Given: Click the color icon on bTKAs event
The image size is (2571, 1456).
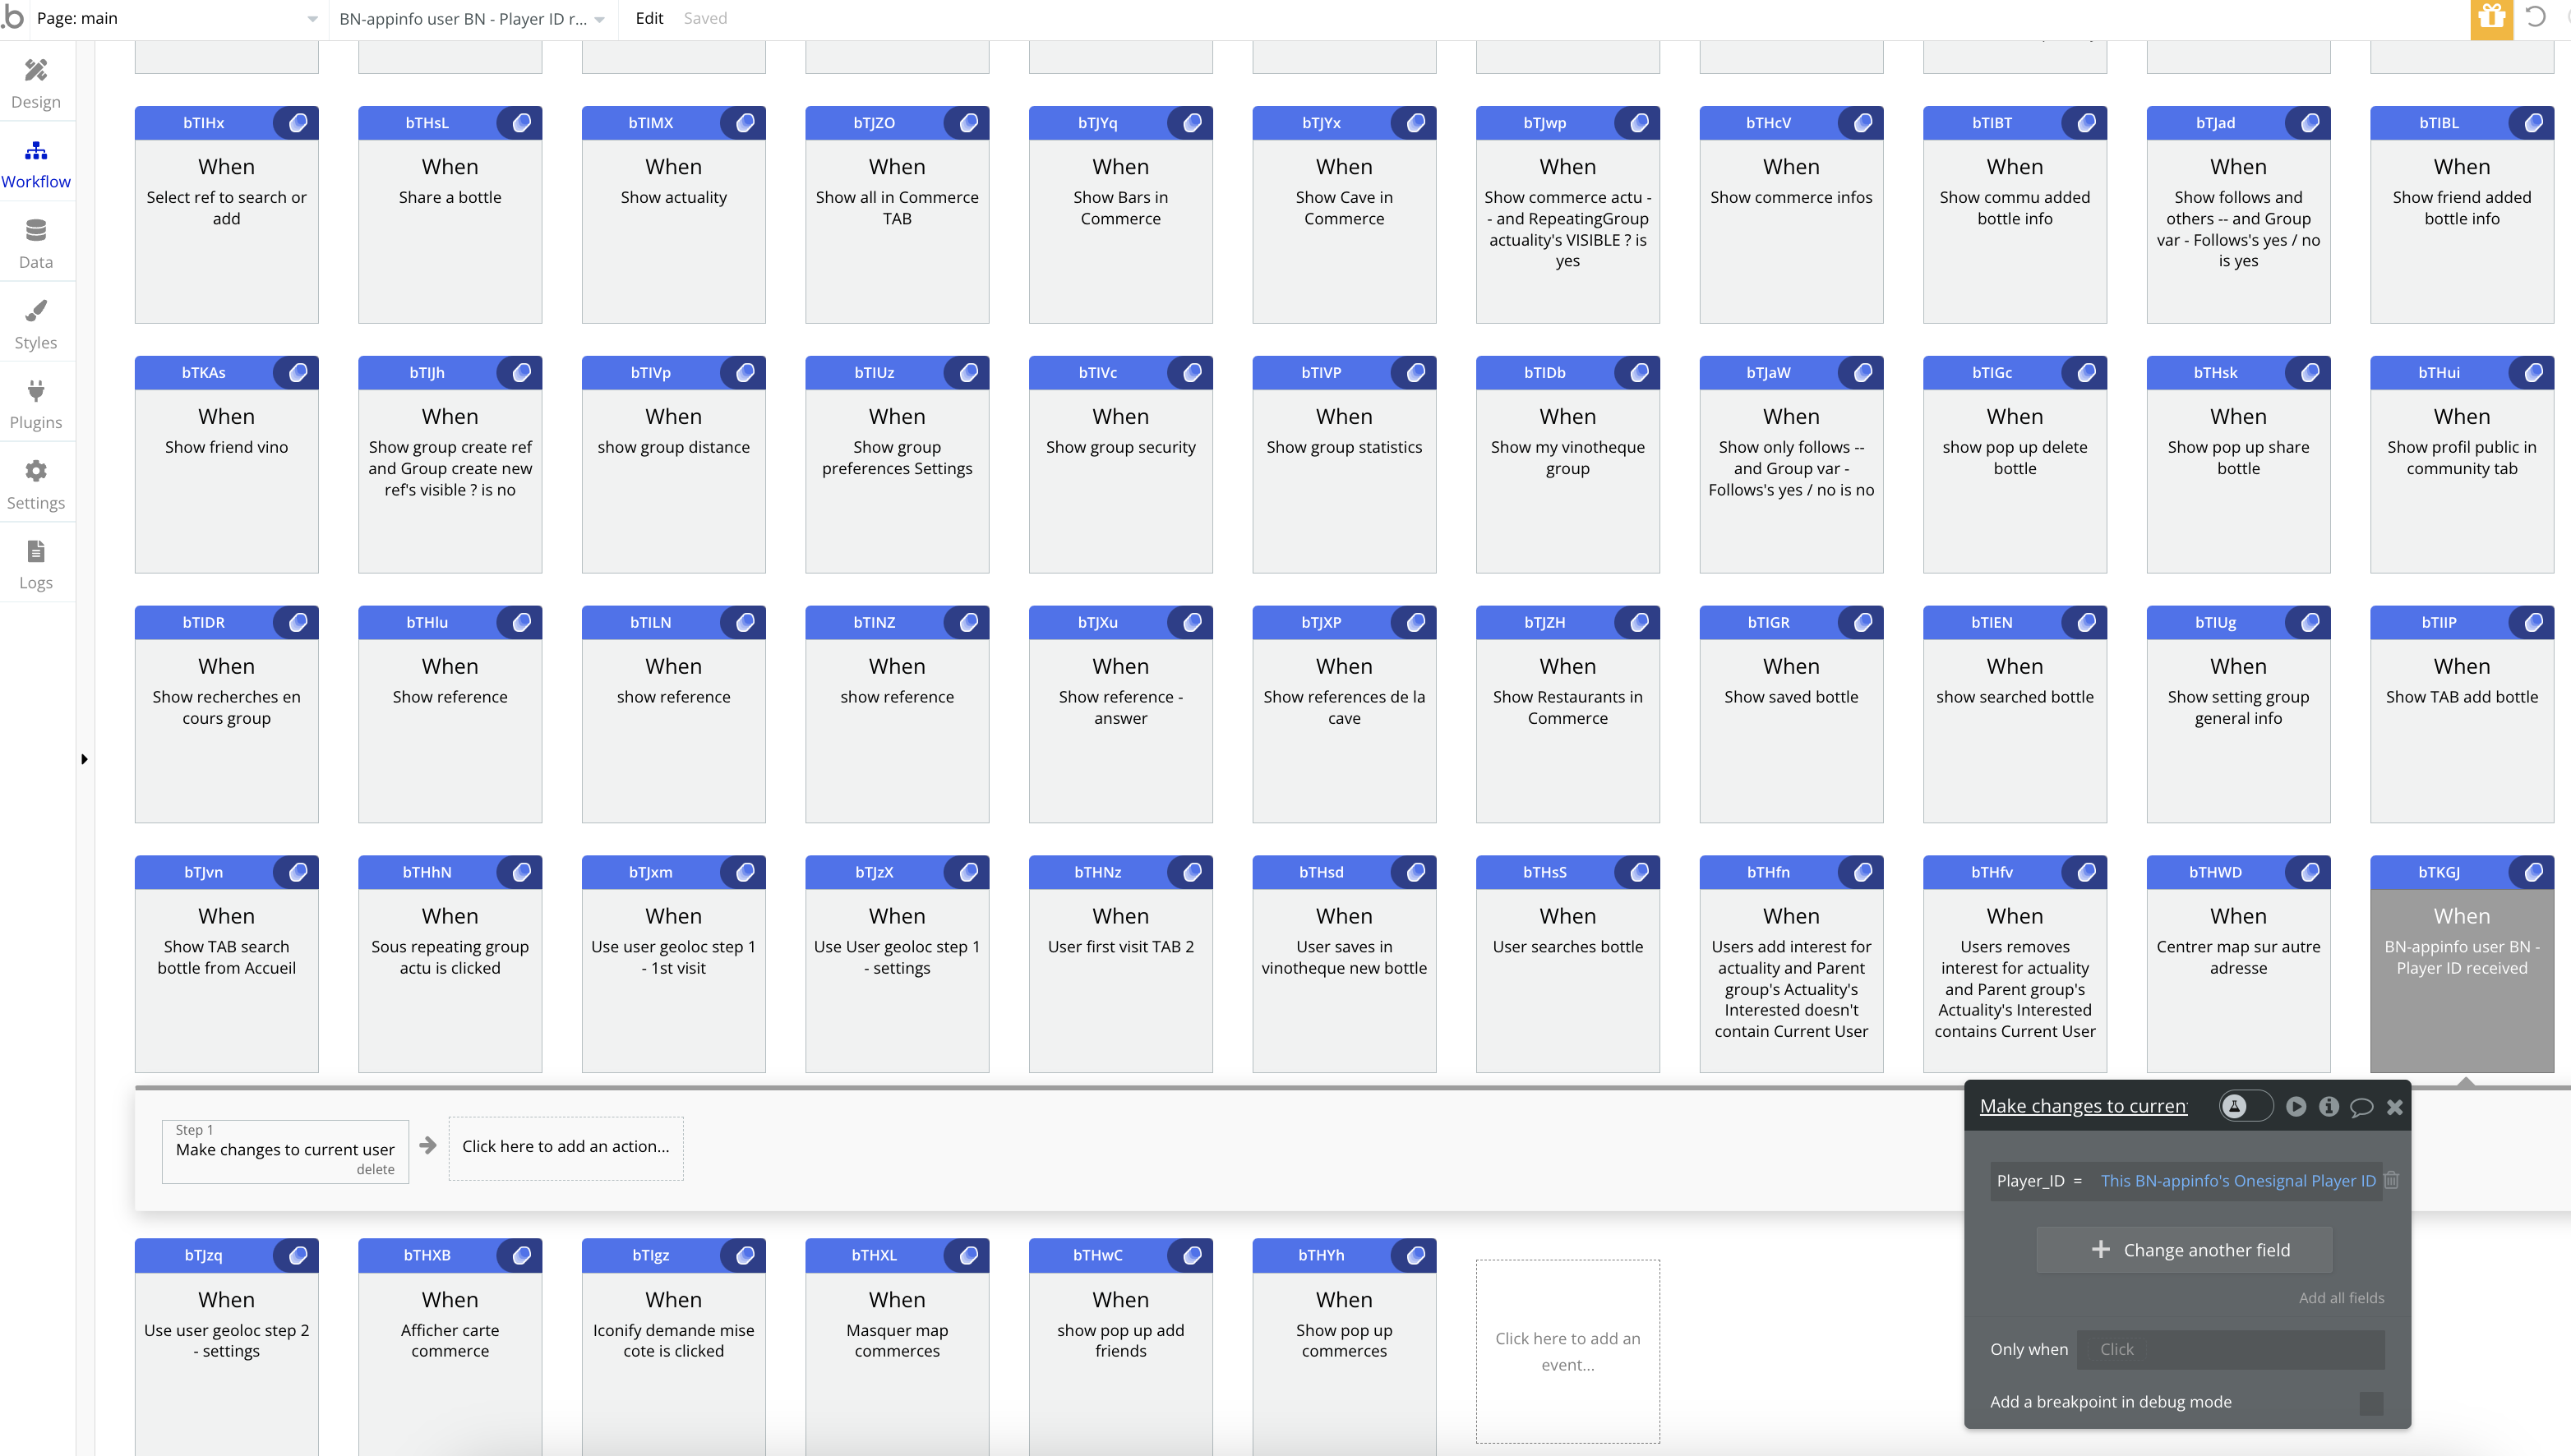Looking at the screenshot, I should point(298,373).
